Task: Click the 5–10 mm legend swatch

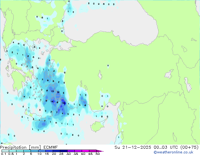Action: point(34,151)
